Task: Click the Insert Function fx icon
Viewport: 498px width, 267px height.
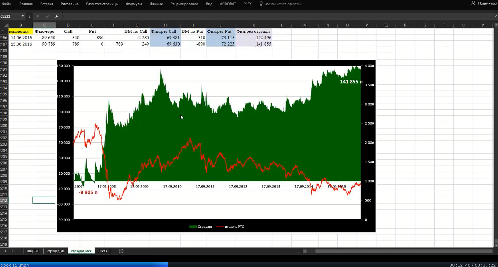Action: [57, 16]
